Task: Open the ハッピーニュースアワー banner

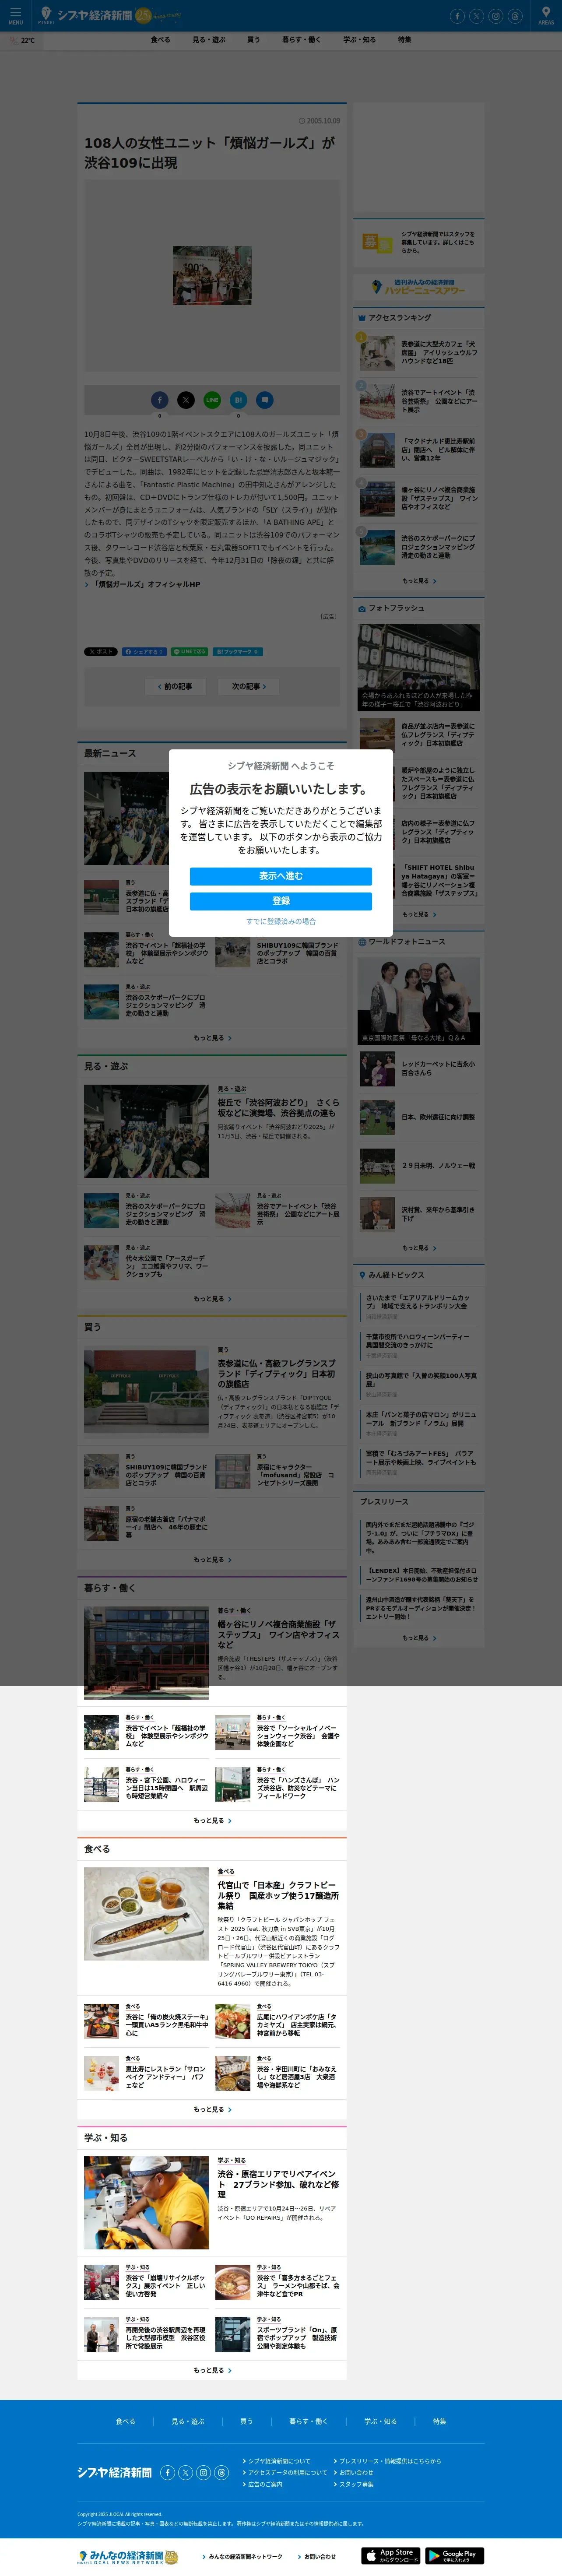Action: [x=418, y=287]
